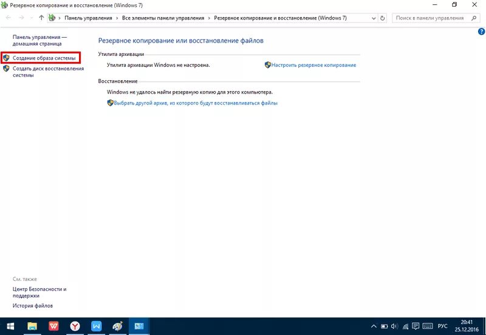Click the battery tray icon
The image size is (486, 335).
(x=384, y=327)
